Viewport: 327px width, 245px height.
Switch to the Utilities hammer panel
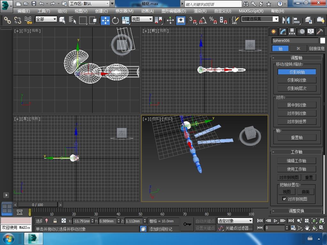[320, 32]
